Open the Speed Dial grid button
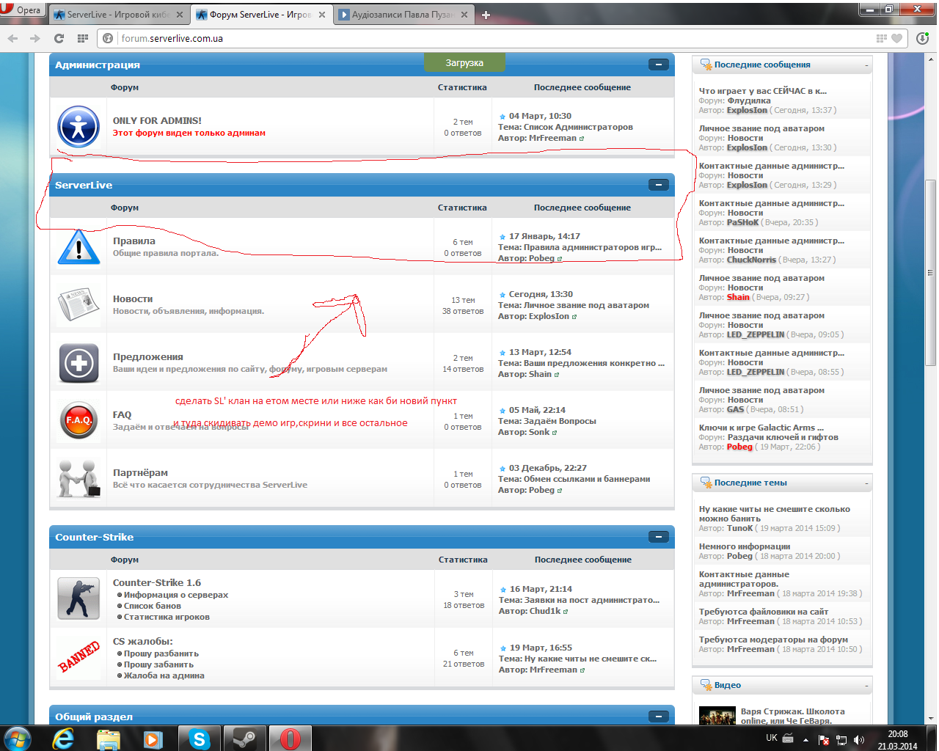 point(82,38)
